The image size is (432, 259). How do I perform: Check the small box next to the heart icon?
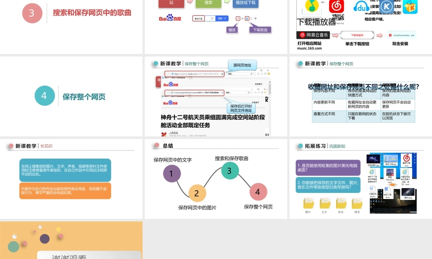tap(251, 19)
